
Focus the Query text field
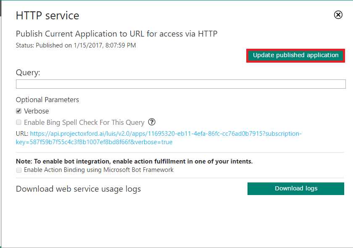[181, 84]
